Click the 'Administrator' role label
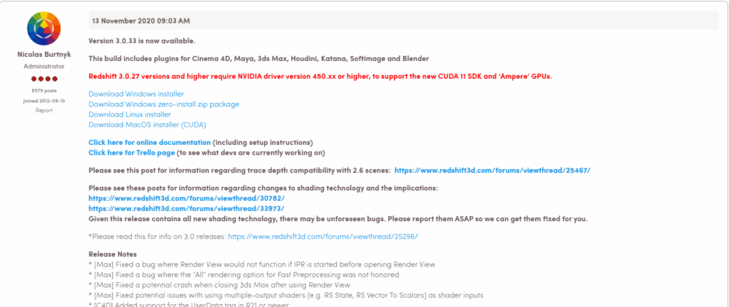729x307 pixels. tap(44, 66)
